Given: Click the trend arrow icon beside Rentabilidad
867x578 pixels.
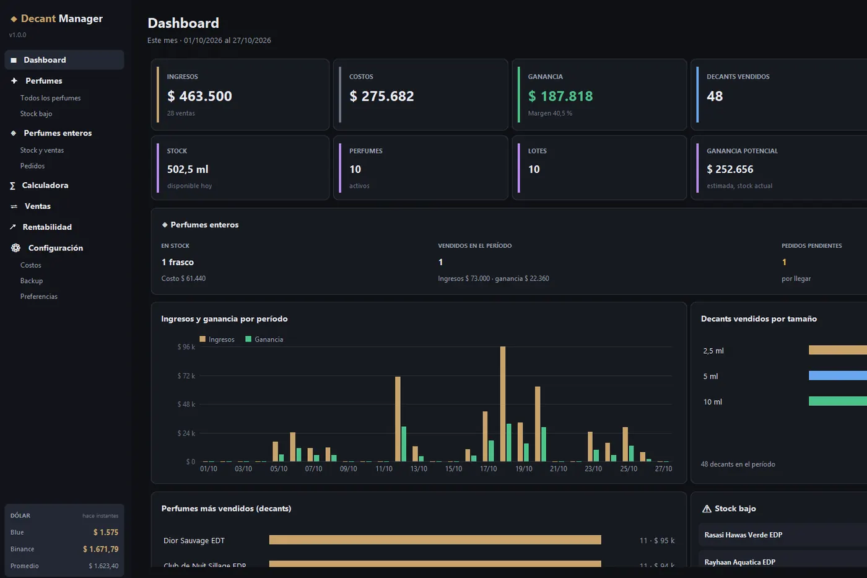Looking at the screenshot, I should [x=13, y=227].
